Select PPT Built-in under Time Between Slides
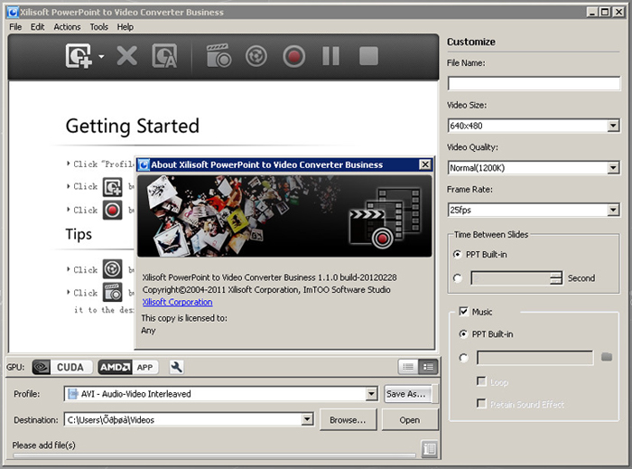The image size is (632, 469). click(457, 255)
